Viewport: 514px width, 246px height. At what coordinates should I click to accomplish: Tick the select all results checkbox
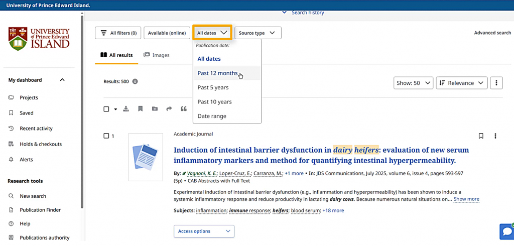[106, 109]
